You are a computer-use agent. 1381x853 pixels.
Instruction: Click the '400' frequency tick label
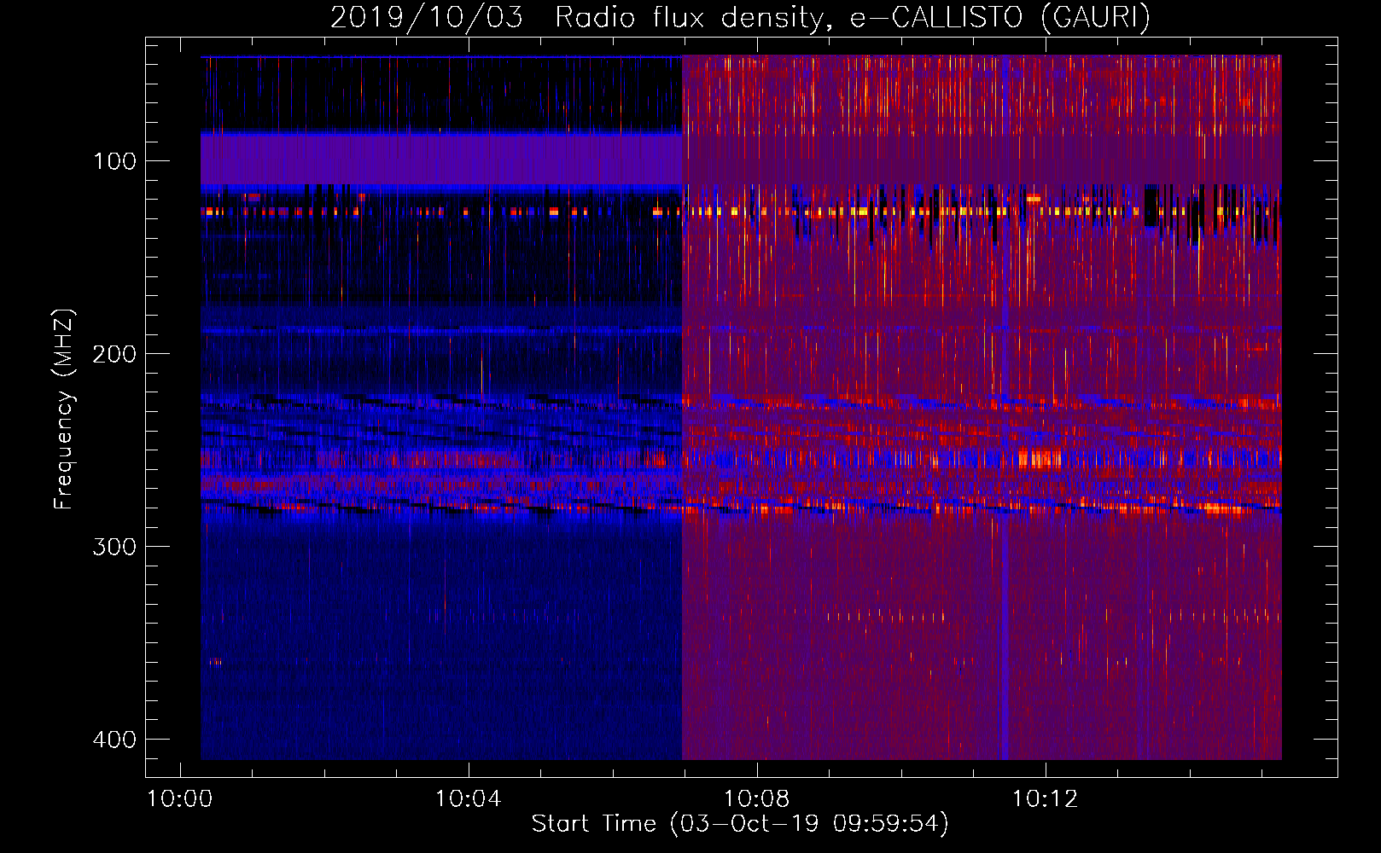point(114,740)
